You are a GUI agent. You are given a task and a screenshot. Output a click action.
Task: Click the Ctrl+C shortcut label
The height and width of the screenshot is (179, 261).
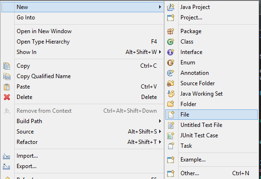click(148, 66)
